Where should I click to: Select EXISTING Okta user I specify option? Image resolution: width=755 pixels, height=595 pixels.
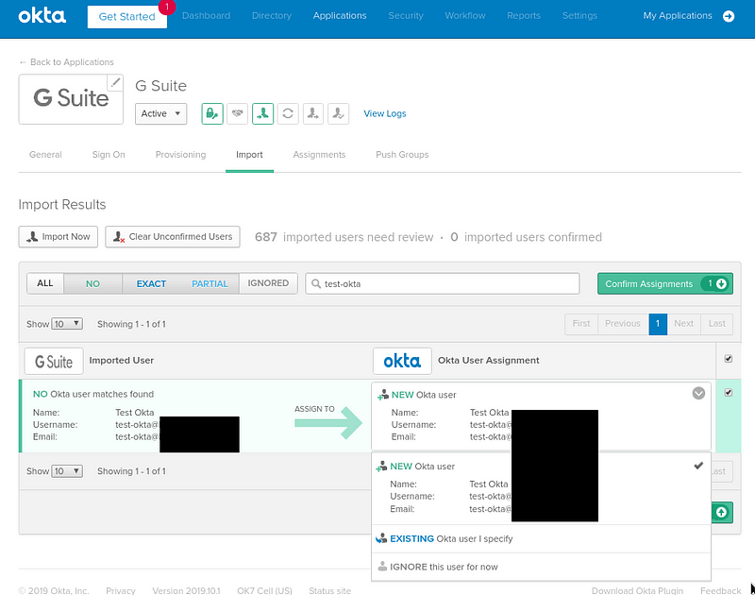tap(541, 538)
